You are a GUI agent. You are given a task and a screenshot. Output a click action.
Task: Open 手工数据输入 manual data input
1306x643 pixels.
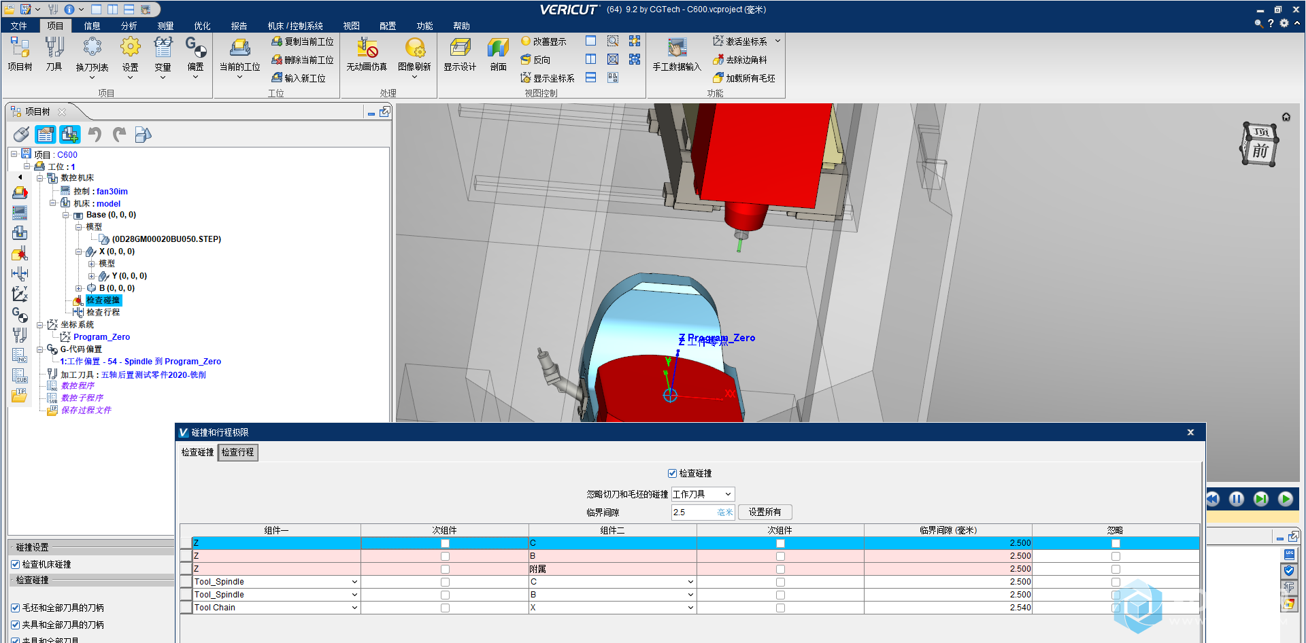tap(676, 54)
